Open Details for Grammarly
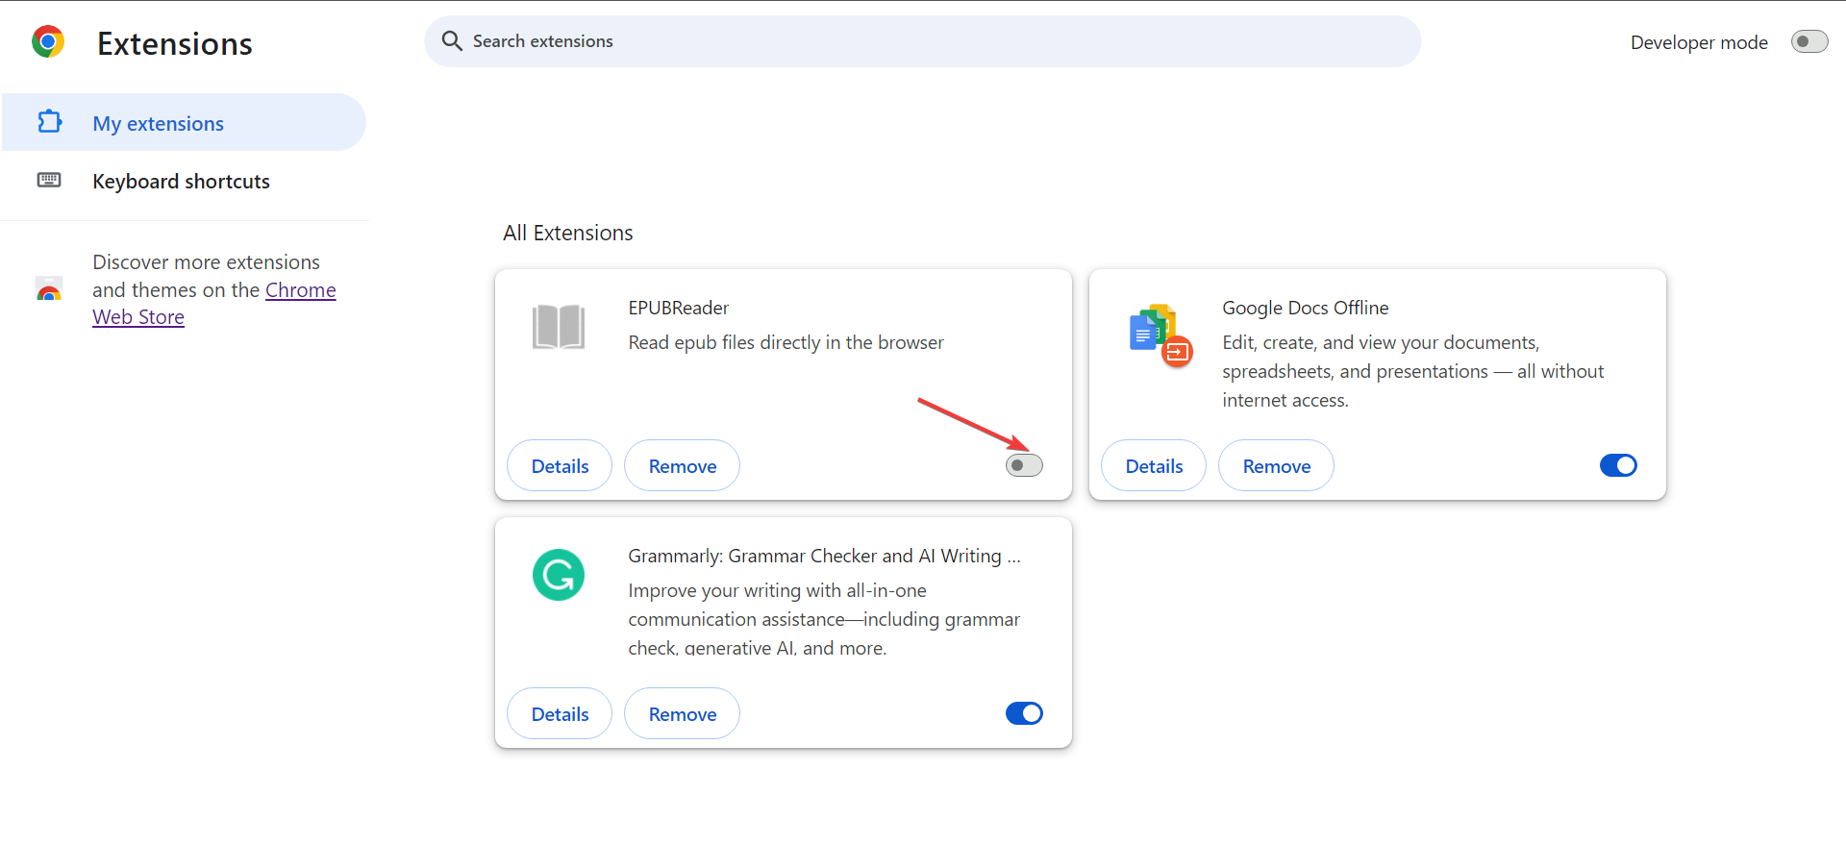The image size is (1846, 844). (x=560, y=714)
